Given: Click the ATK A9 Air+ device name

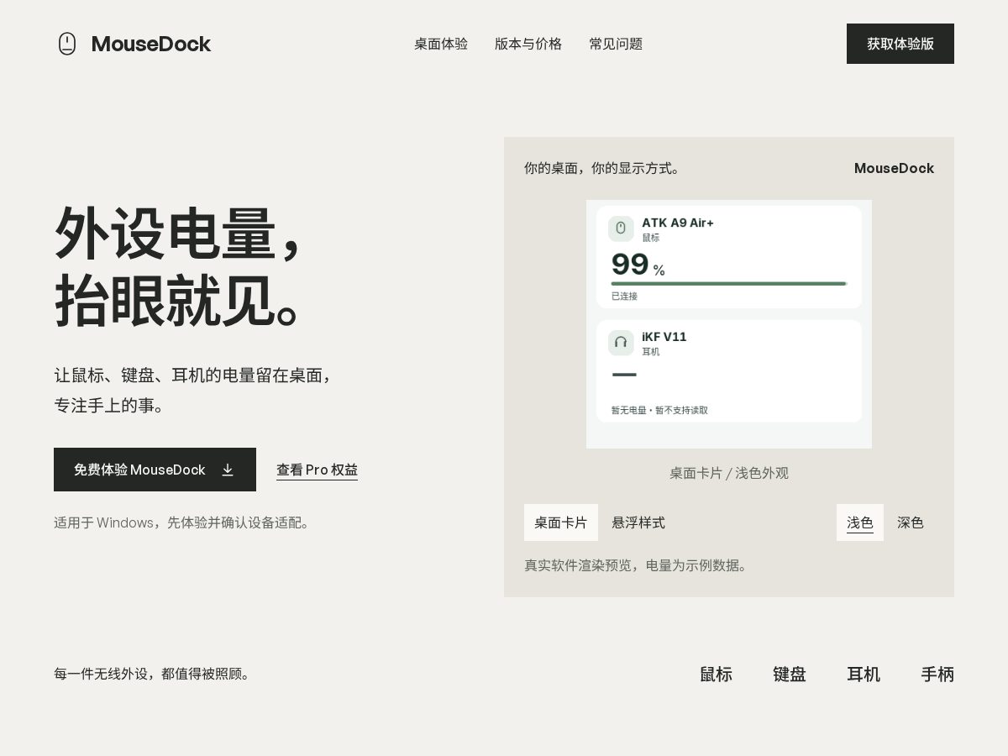Looking at the screenshot, I should 678,223.
